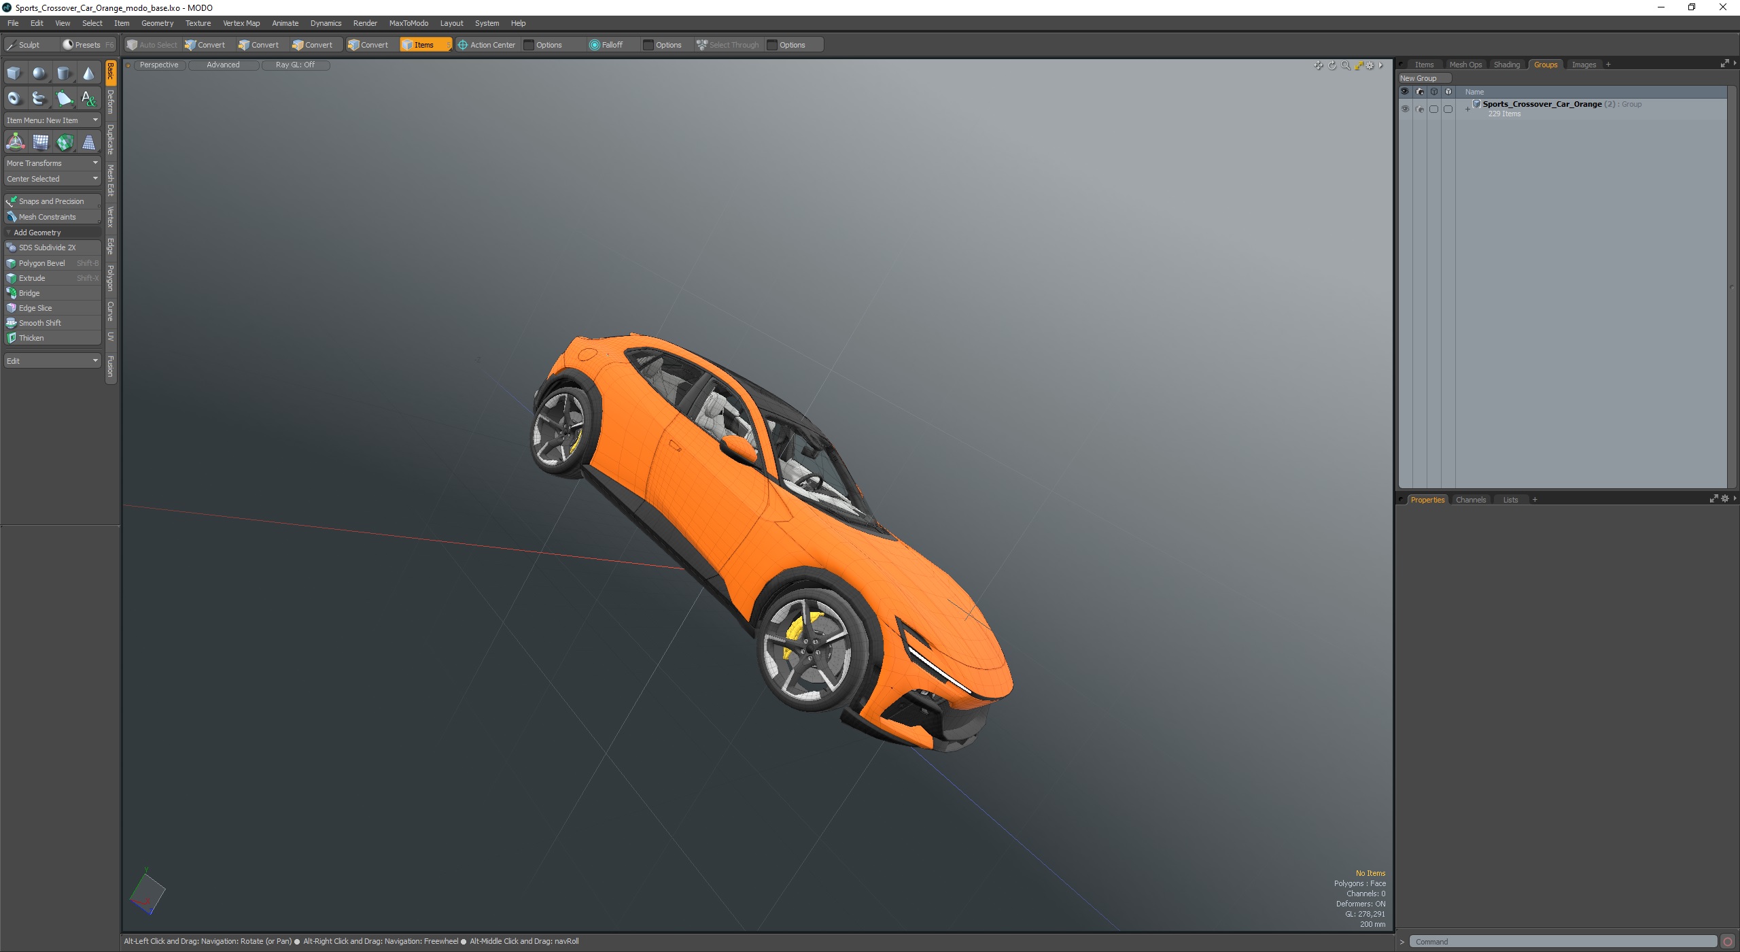Select the Pen polygon tool
Viewport: 1740px width, 952px height.
click(64, 99)
